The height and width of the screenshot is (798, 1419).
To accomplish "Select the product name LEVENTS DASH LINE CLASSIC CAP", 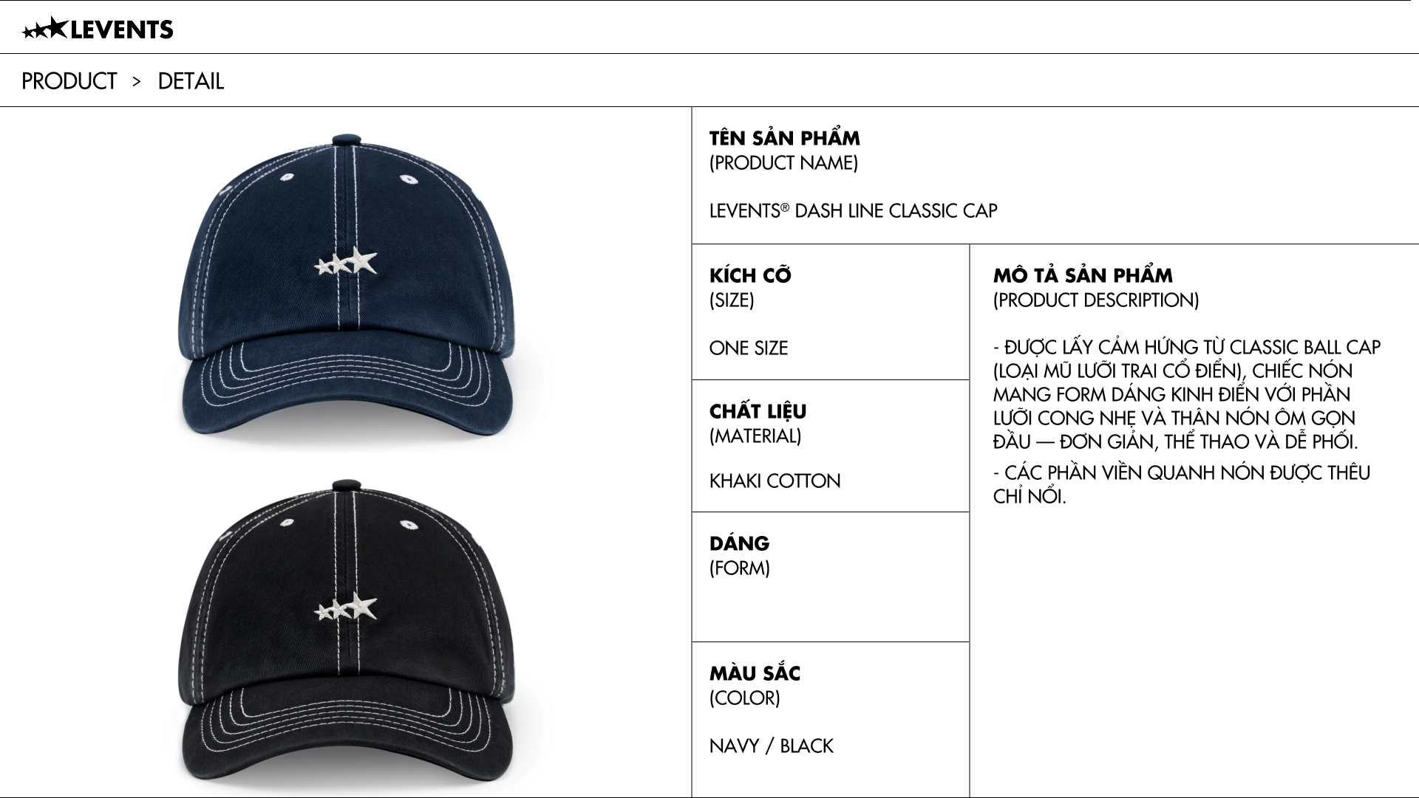I will [x=854, y=211].
